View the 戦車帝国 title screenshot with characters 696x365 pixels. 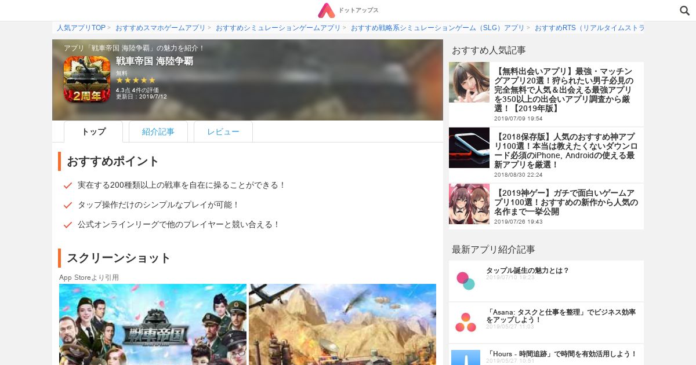pyautogui.click(x=153, y=324)
